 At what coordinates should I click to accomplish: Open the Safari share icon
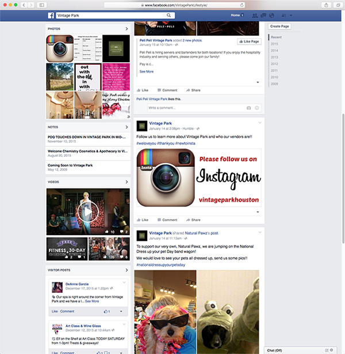pyautogui.click(x=326, y=5)
